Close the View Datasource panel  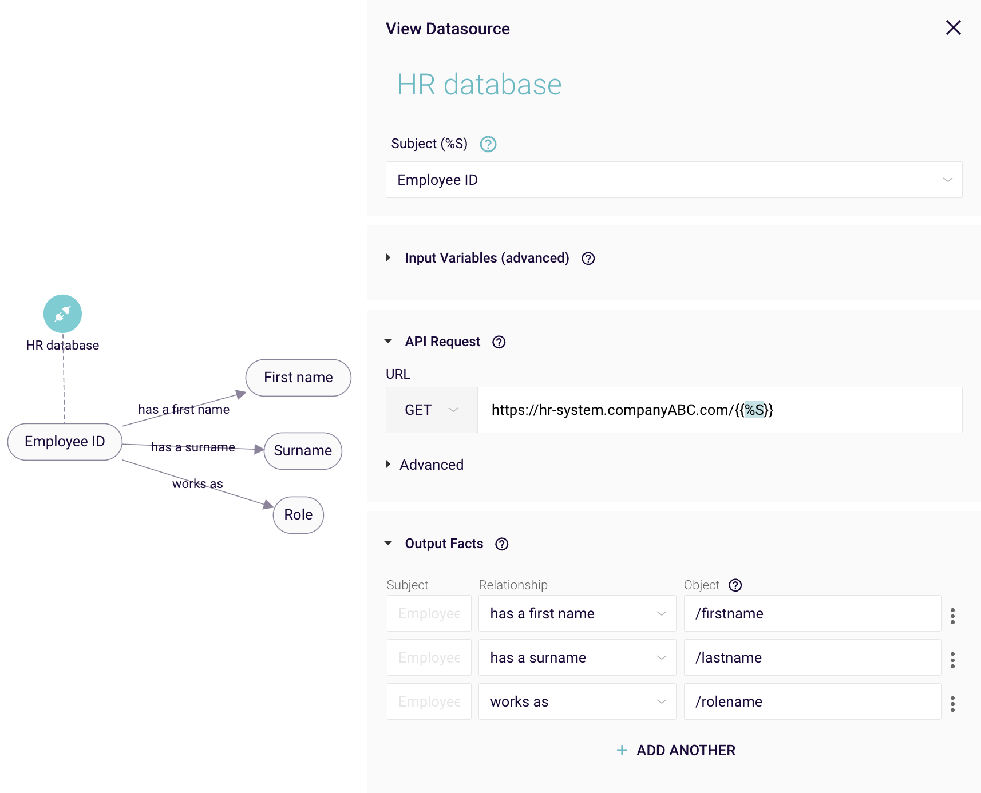(953, 27)
